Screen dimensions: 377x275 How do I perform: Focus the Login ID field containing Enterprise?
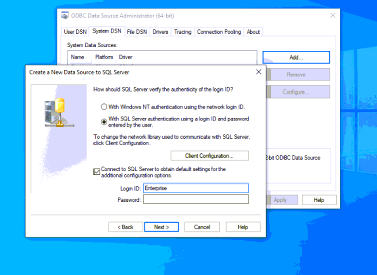[196, 188]
